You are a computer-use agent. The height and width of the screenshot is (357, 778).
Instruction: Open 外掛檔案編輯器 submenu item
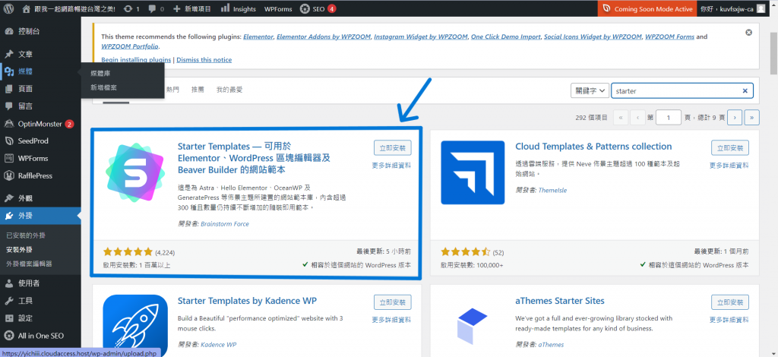pyautogui.click(x=29, y=264)
